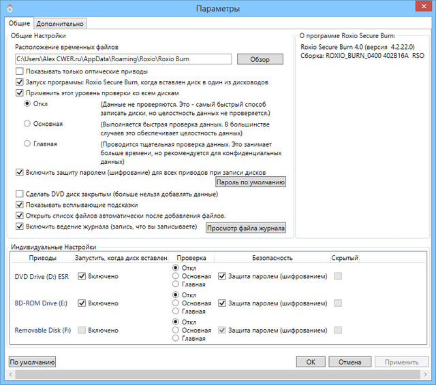Click the horizontal scrollbar track
This screenshot has width=436, height=385.
tap(218, 374)
